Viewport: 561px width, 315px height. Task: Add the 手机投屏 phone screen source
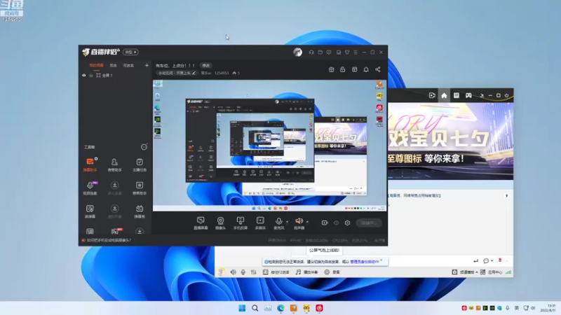240,223
